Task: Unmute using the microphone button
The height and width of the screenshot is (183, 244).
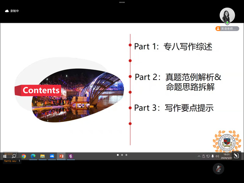Action: (218, 168)
